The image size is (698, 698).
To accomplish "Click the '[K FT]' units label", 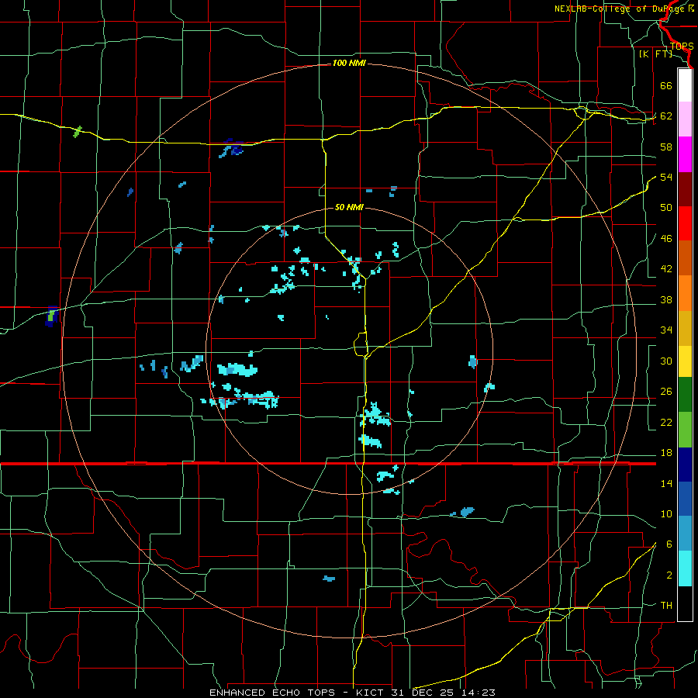I will point(655,54).
